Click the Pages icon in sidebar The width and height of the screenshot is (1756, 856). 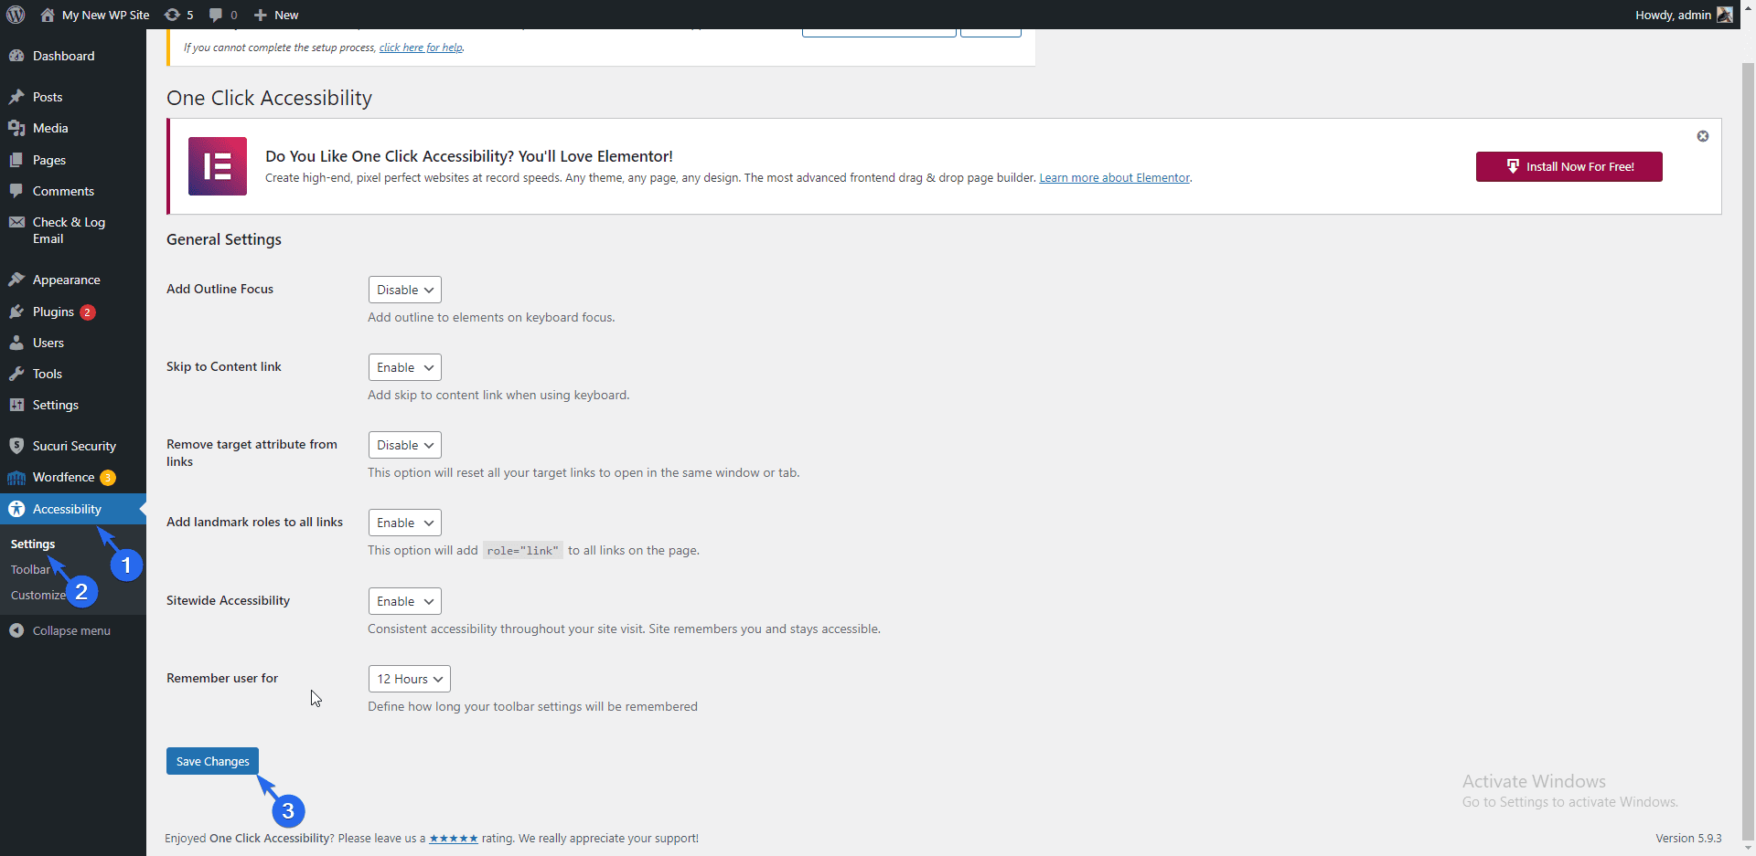point(16,160)
